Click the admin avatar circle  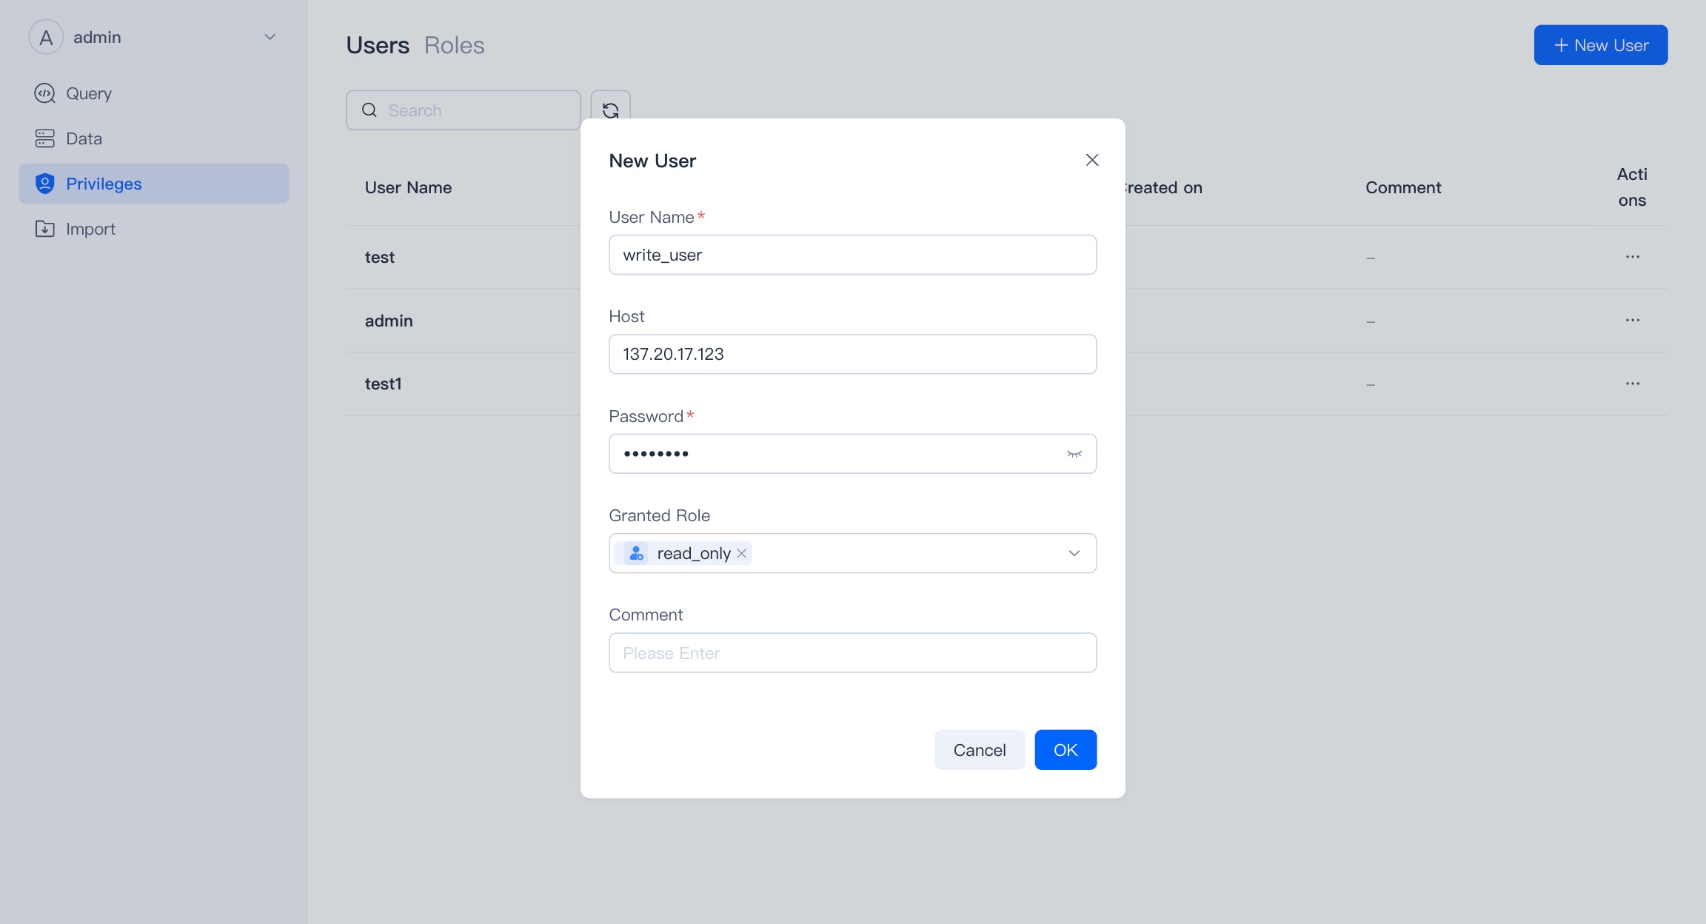[x=46, y=37]
